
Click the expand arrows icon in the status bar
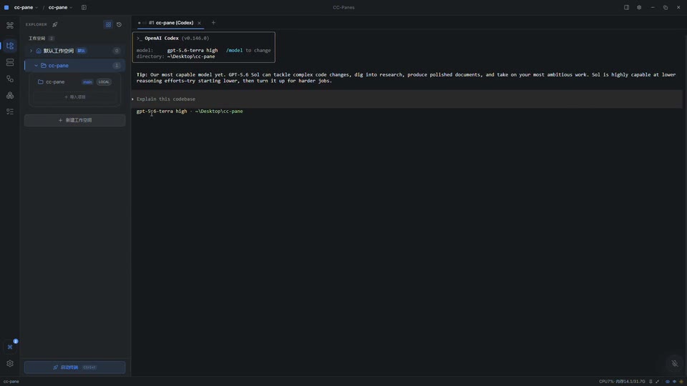coord(657,382)
